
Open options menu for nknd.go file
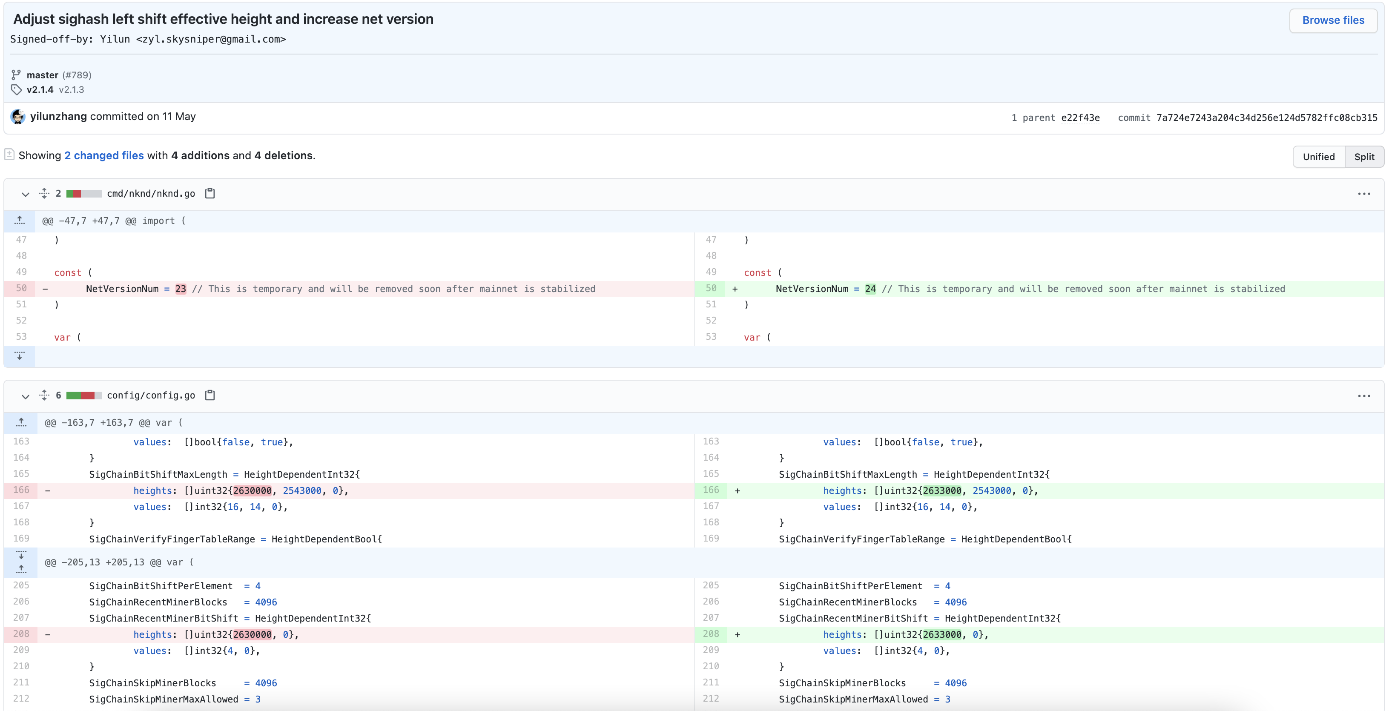point(1363,194)
